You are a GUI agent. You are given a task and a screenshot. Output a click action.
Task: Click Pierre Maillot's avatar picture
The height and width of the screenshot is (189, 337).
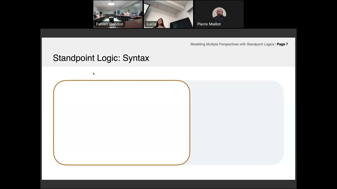[219, 14]
